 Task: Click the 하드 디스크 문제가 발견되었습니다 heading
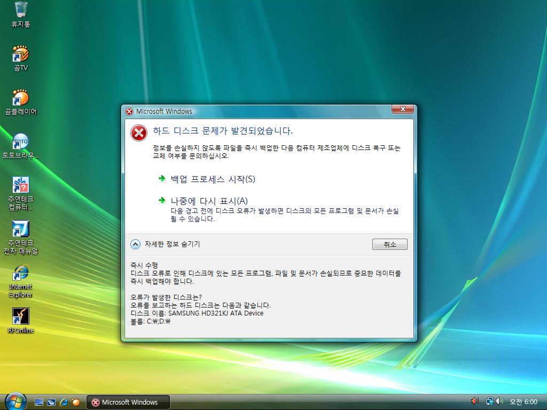pos(223,131)
